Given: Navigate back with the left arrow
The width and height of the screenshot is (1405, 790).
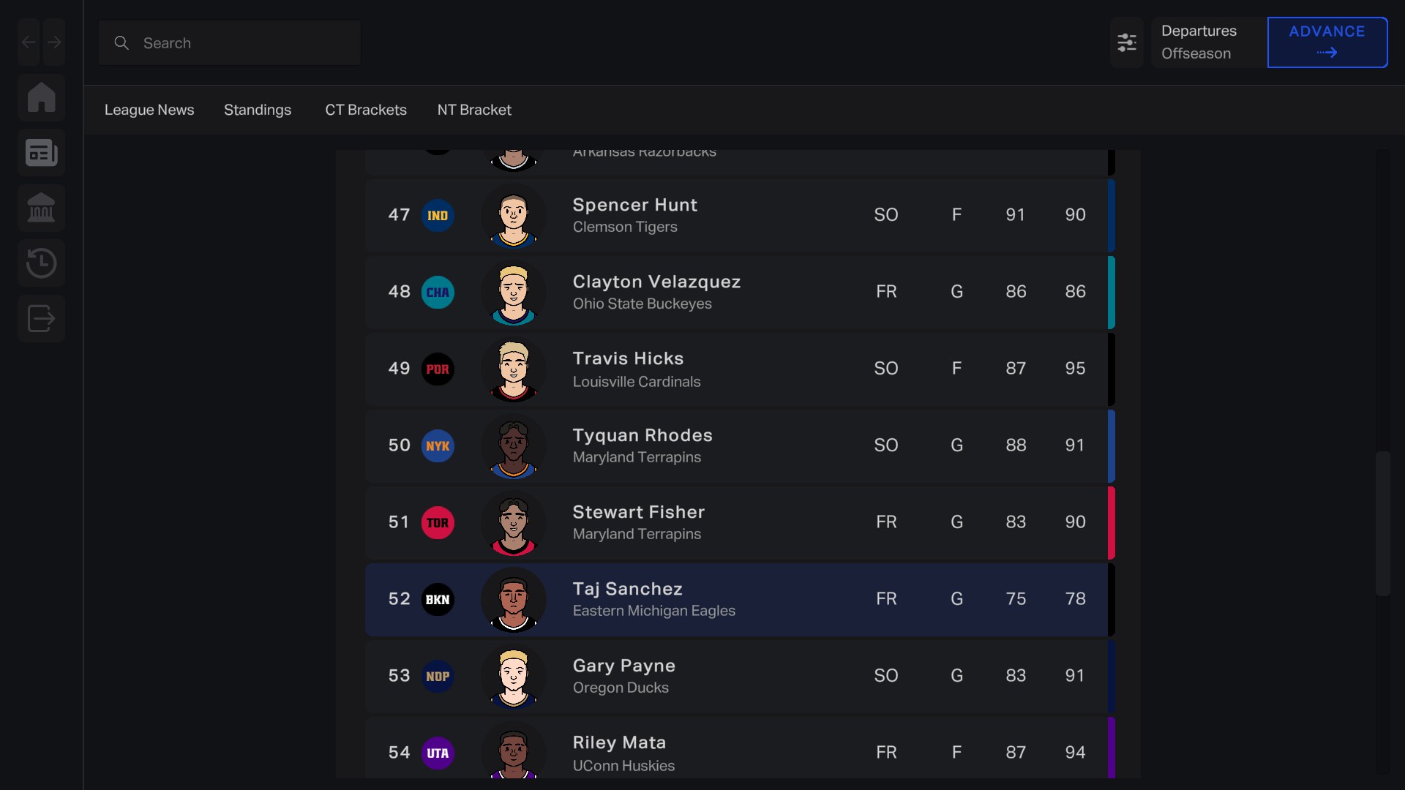Looking at the screenshot, I should [29, 42].
